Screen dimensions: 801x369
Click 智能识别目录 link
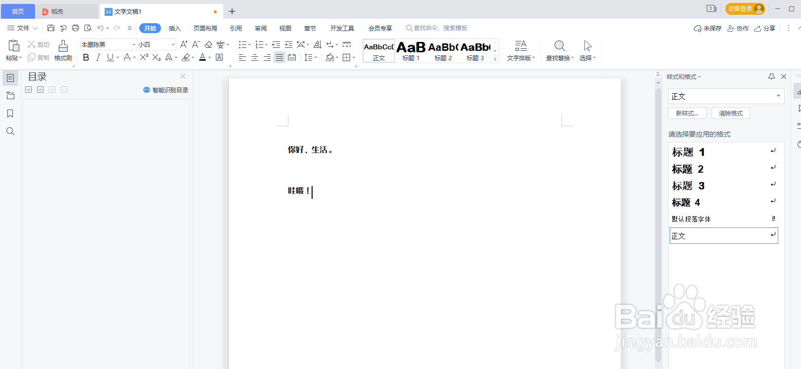(x=165, y=90)
